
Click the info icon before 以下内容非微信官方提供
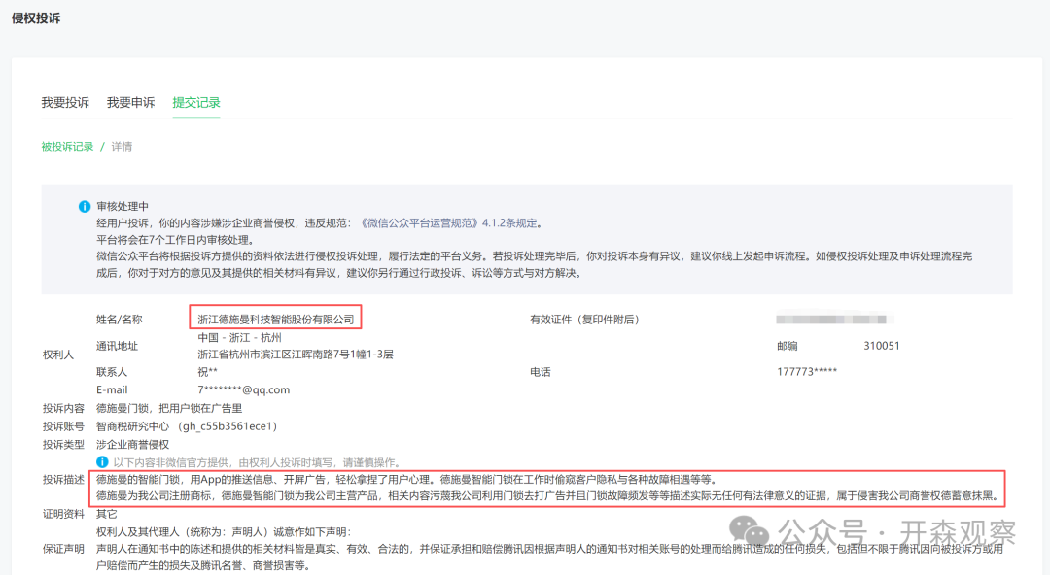102,462
